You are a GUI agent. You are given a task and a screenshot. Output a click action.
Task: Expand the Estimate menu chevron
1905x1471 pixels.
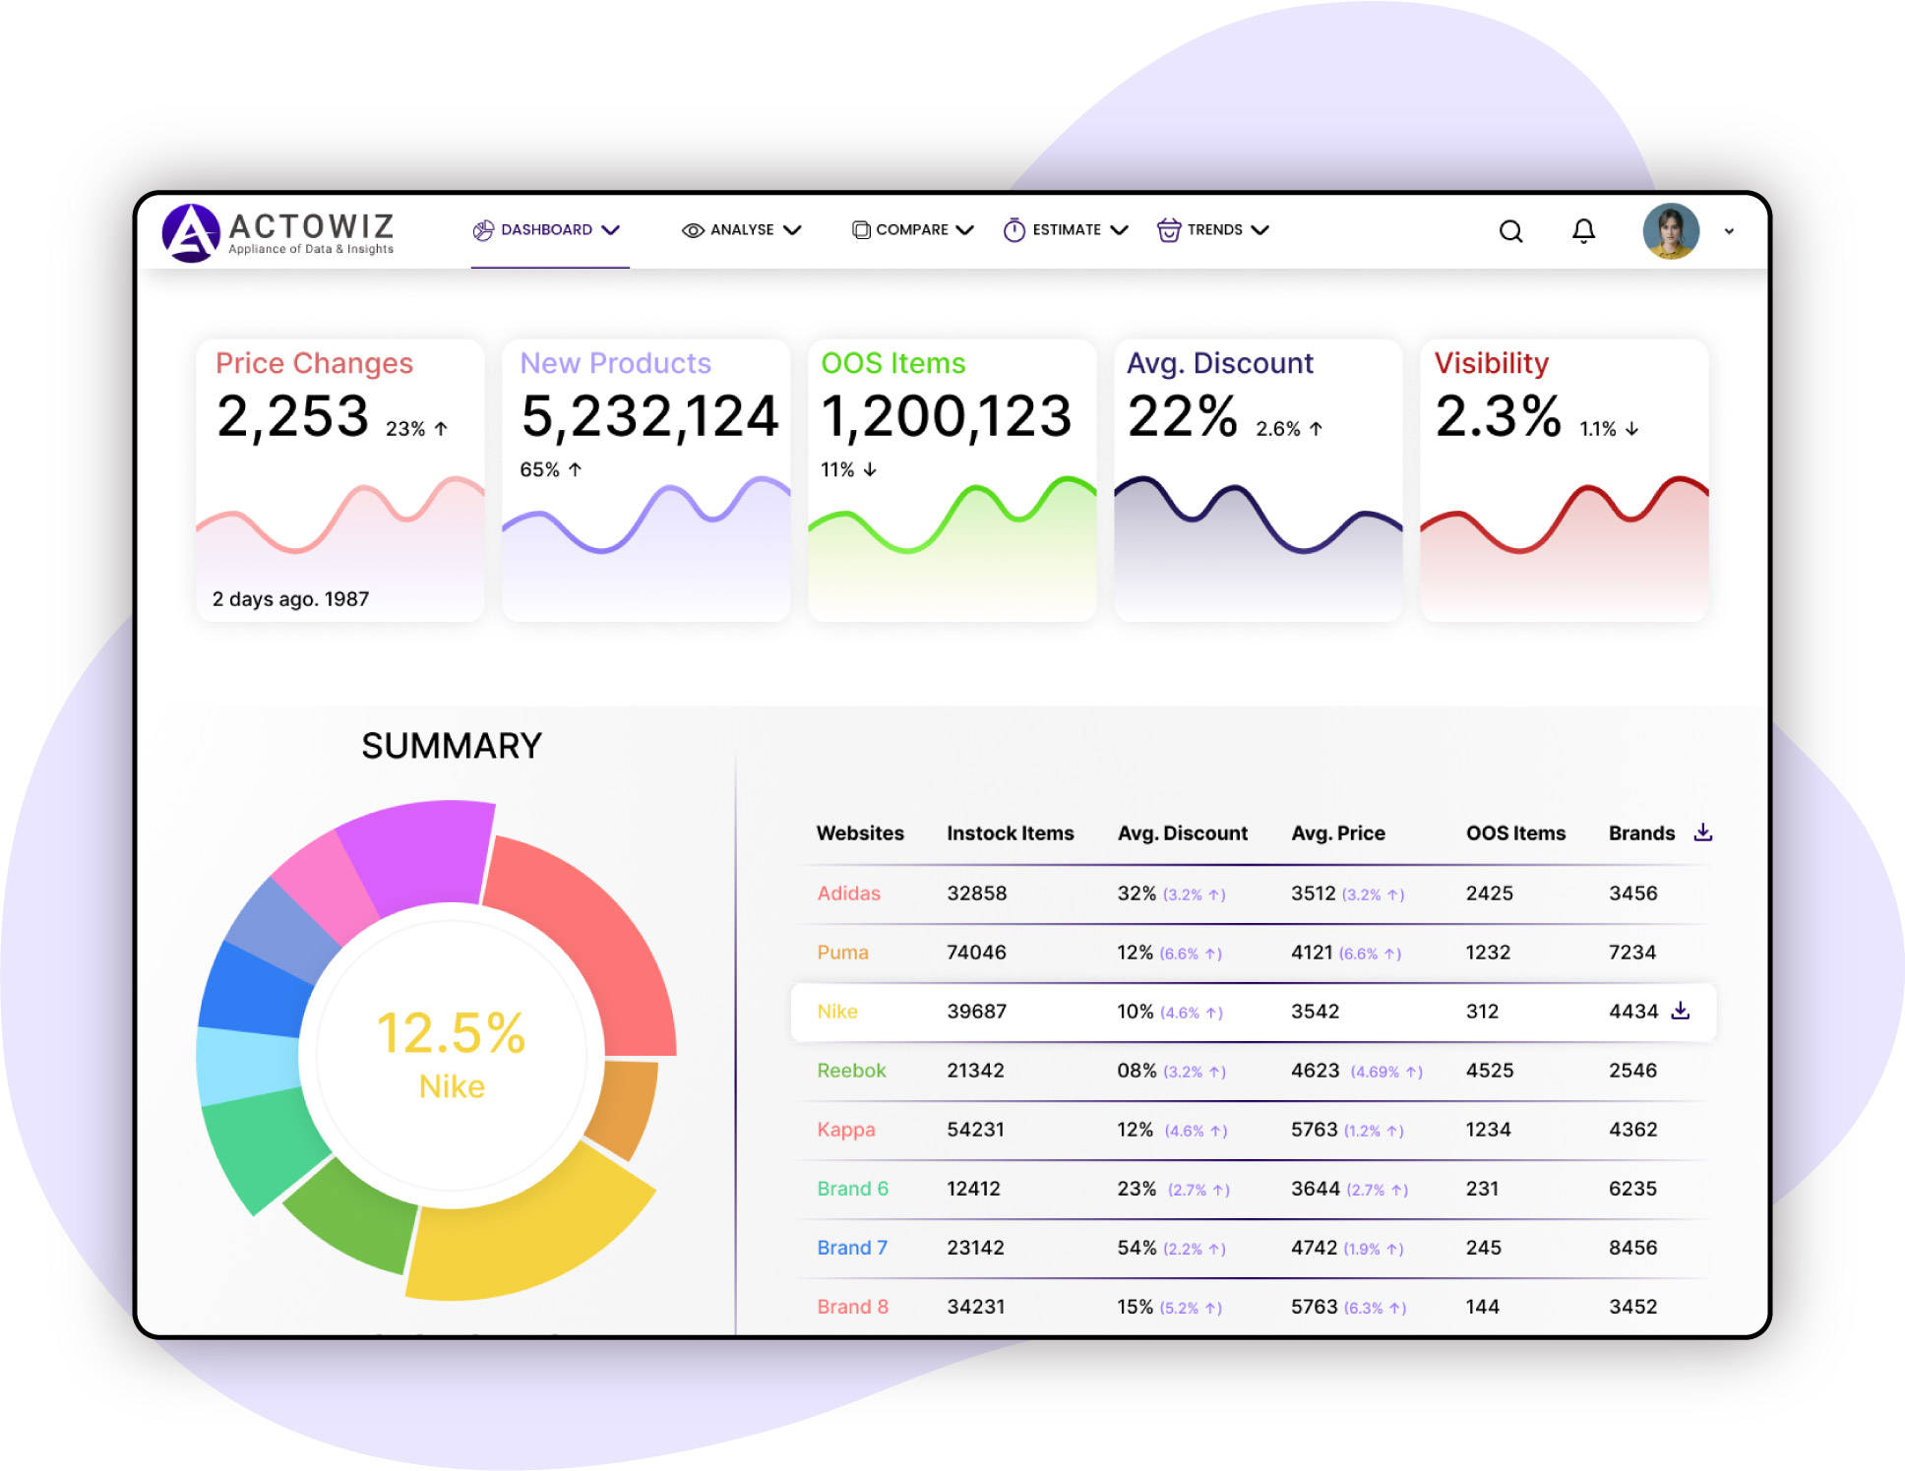[1119, 230]
